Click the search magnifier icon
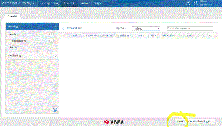The image size is (223, 127). click(x=168, y=28)
